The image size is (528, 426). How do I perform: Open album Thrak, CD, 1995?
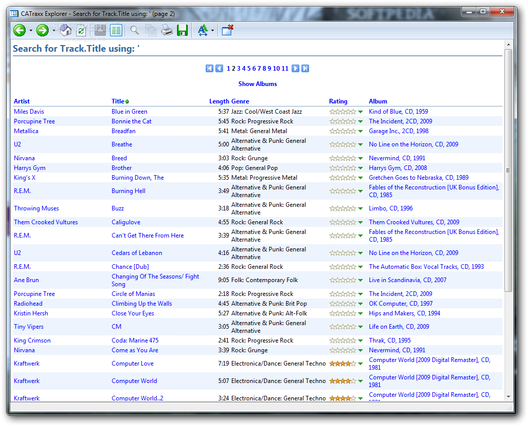389,340
